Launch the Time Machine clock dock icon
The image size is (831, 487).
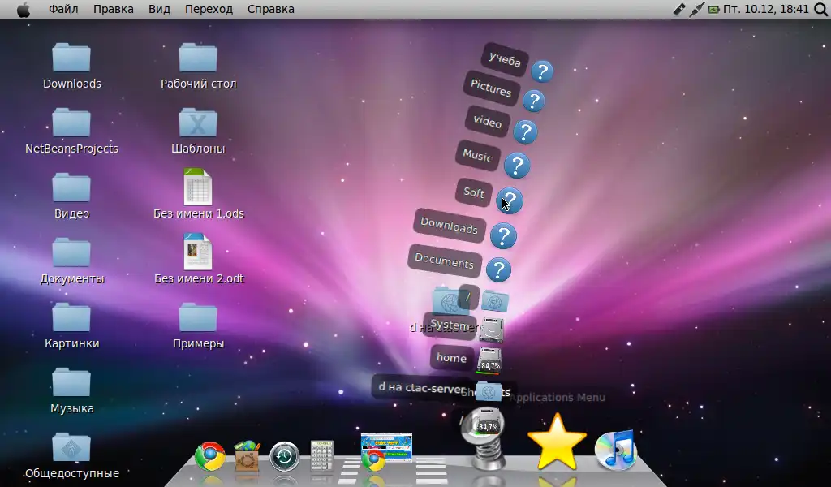pyautogui.click(x=285, y=457)
